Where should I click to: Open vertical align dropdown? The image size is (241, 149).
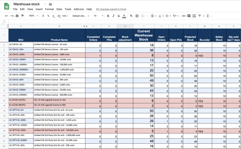(161, 16)
